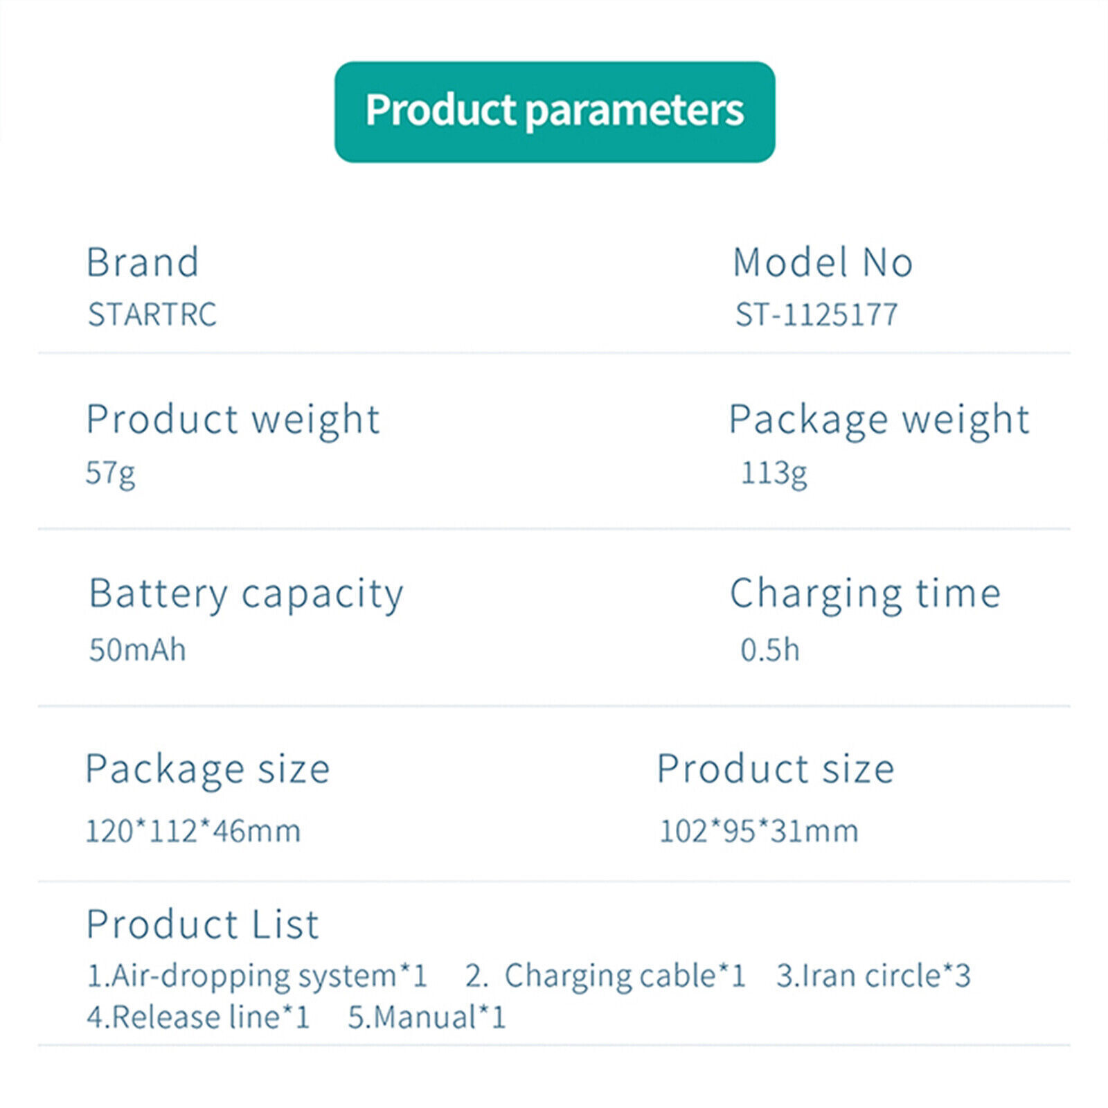The image size is (1108, 1108).
Task: Click the 113g package weight value
Action: click(x=774, y=474)
